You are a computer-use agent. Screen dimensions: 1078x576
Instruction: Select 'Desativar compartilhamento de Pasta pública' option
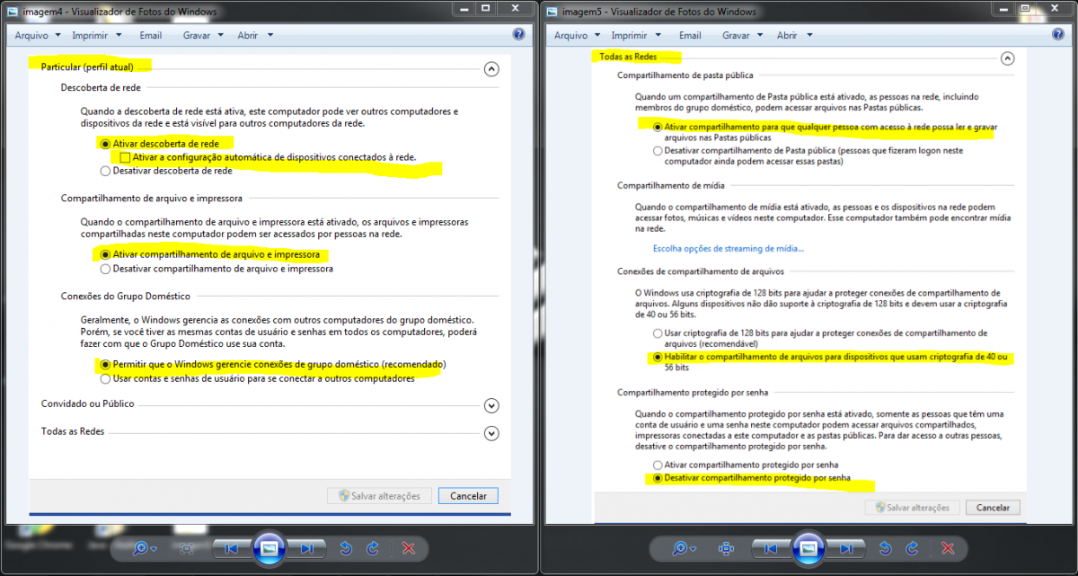coord(658,152)
